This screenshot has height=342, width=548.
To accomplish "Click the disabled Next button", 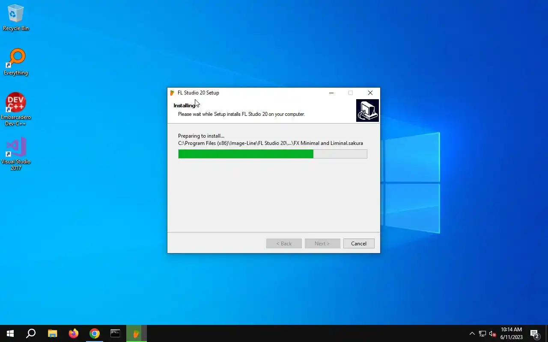I will point(322,243).
